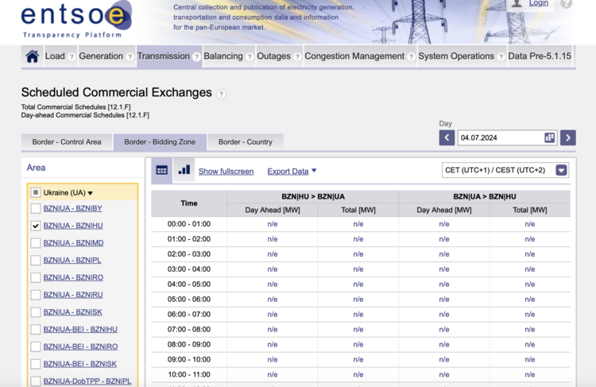Viewport: 596px width, 387px height.
Task: Select the Border - Bidding Zone tab
Action: (160, 142)
